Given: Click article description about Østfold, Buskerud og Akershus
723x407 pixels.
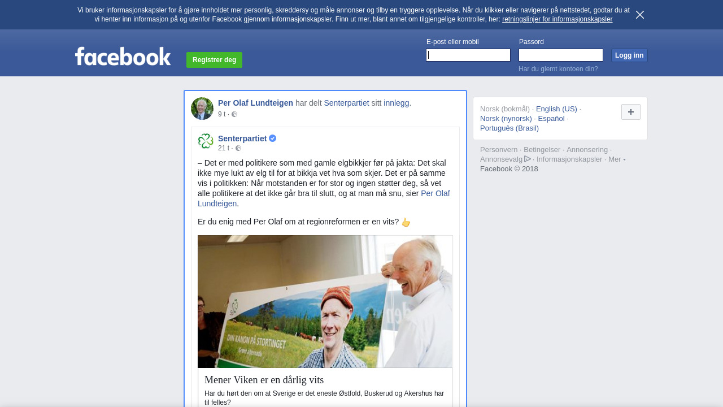Looking at the screenshot, I should coord(324,398).
